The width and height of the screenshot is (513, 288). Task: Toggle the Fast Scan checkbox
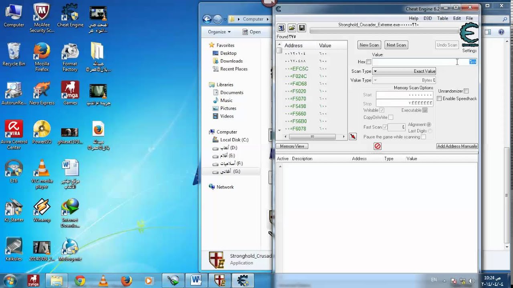[x=385, y=127]
